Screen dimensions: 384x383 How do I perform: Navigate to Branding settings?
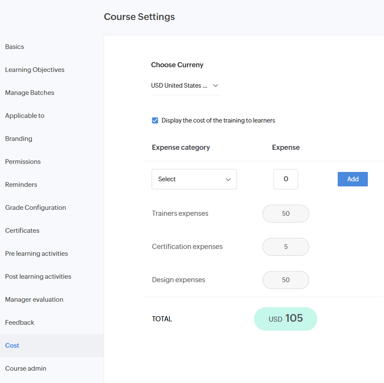tap(19, 139)
